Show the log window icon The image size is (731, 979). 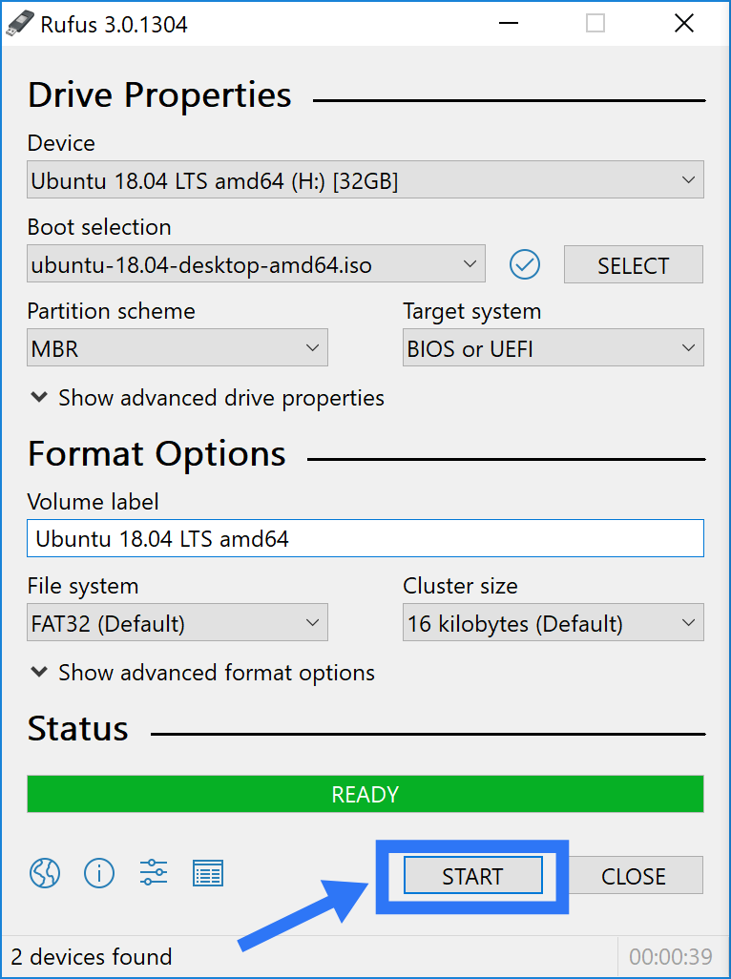click(208, 873)
